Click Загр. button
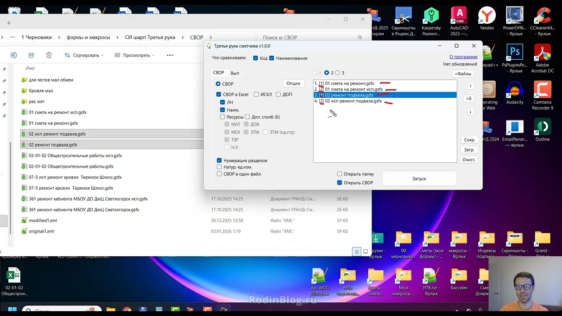 coord(469,150)
